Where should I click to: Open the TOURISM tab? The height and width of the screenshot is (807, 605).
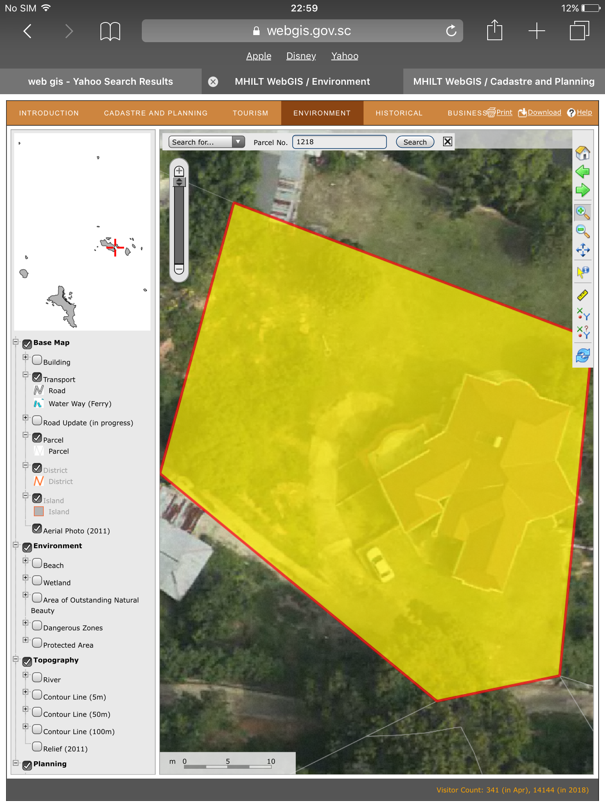tap(251, 113)
